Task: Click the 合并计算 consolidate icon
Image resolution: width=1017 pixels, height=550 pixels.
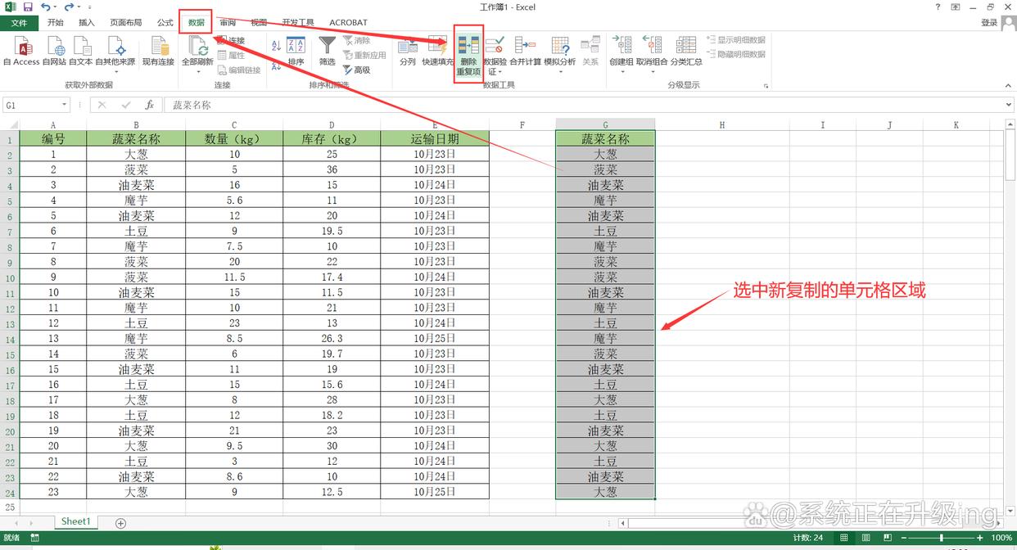Action: click(x=525, y=52)
